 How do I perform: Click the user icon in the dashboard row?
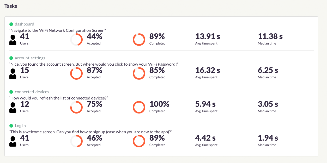13,40
